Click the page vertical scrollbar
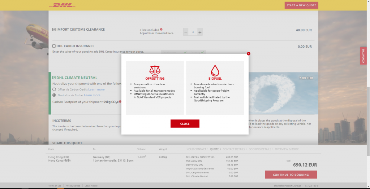370x189 pixels. [368, 94]
